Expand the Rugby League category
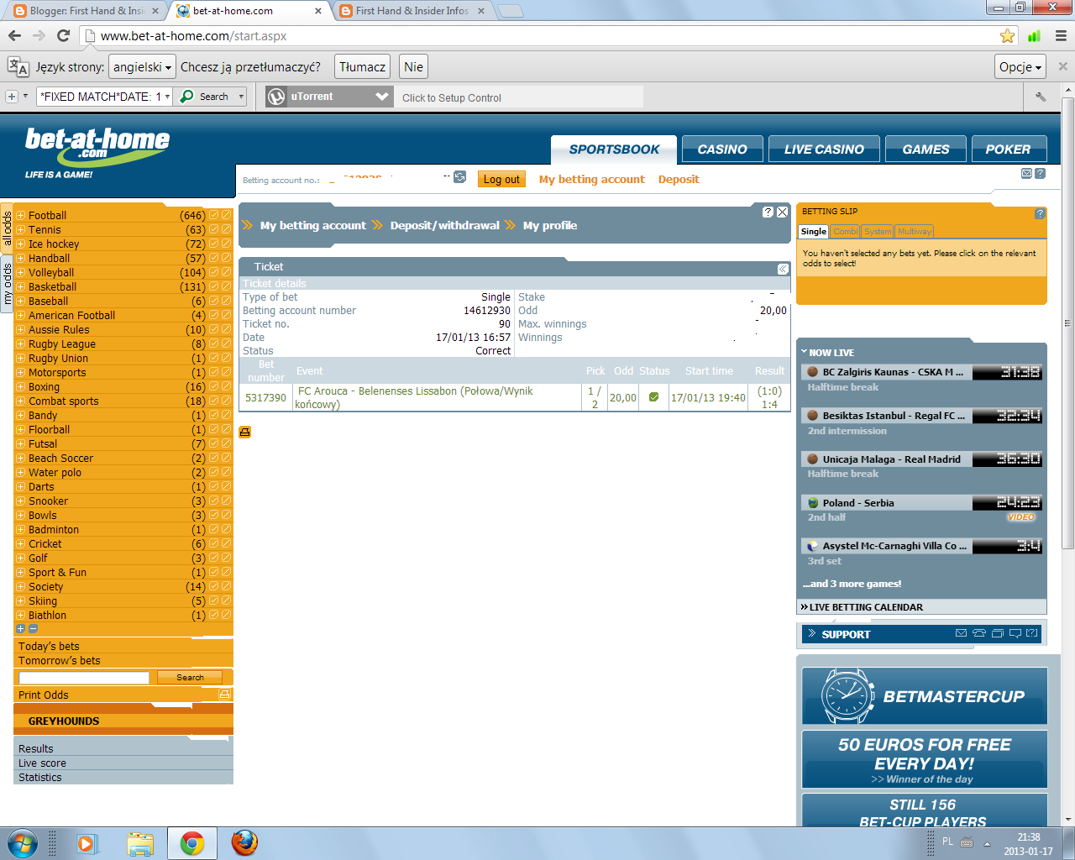This screenshot has width=1075, height=860. (20, 344)
